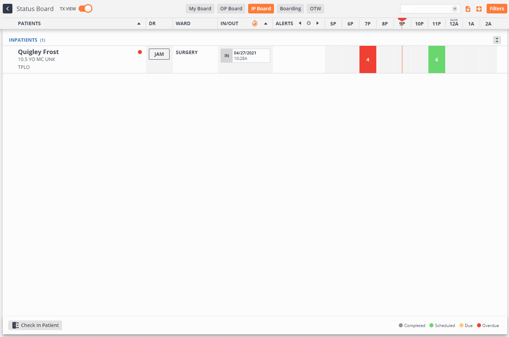Image resolution: width=509 pixels, height=337 pixels.
Task: Click the orange heart document icon
Action: [x=468, y=9]
